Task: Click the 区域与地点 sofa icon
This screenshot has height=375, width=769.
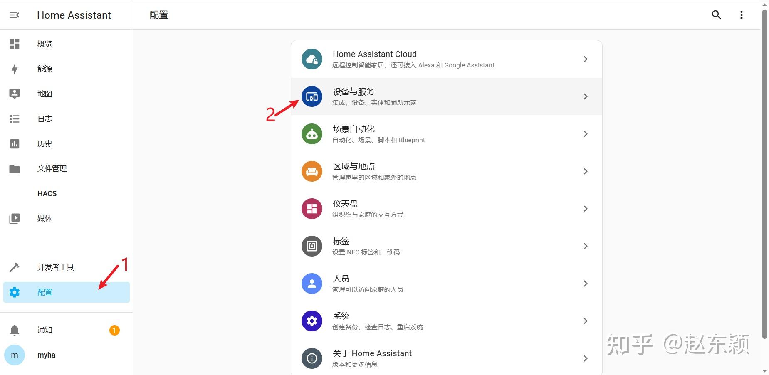Action: [x=312, y=171]
